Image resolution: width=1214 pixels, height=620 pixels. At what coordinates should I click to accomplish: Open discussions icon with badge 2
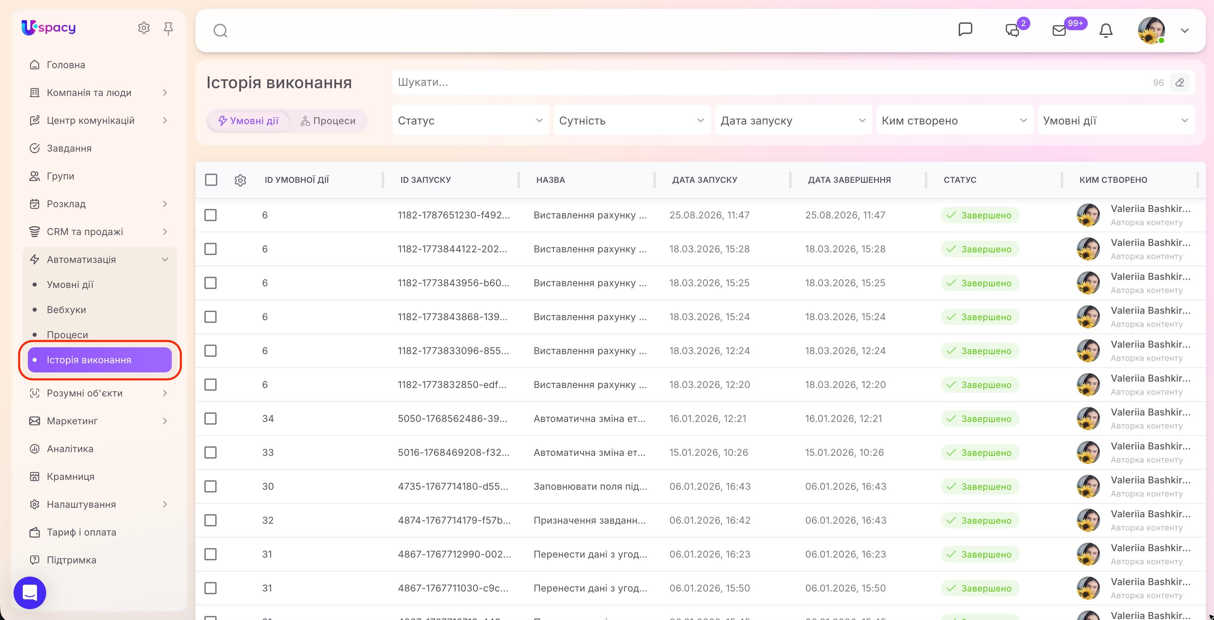click(x=1012, y=30)
